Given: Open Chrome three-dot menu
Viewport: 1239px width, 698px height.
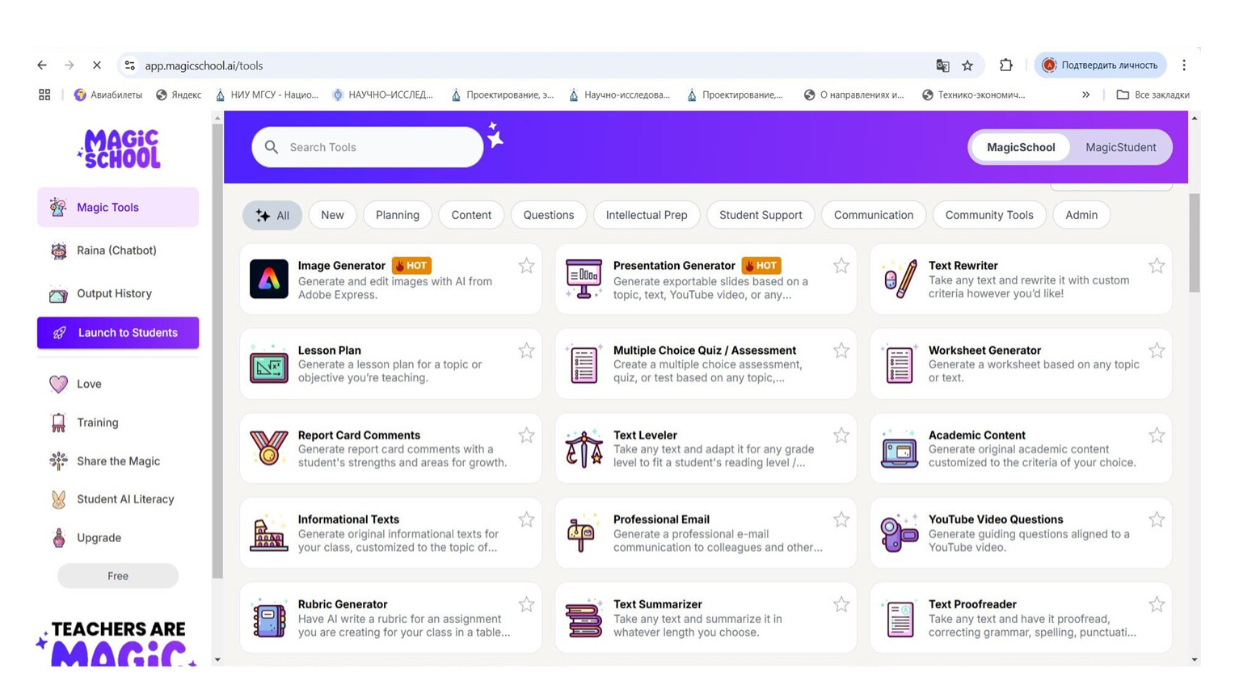Looking at the screenshot, I should (x=1184, y=65).
